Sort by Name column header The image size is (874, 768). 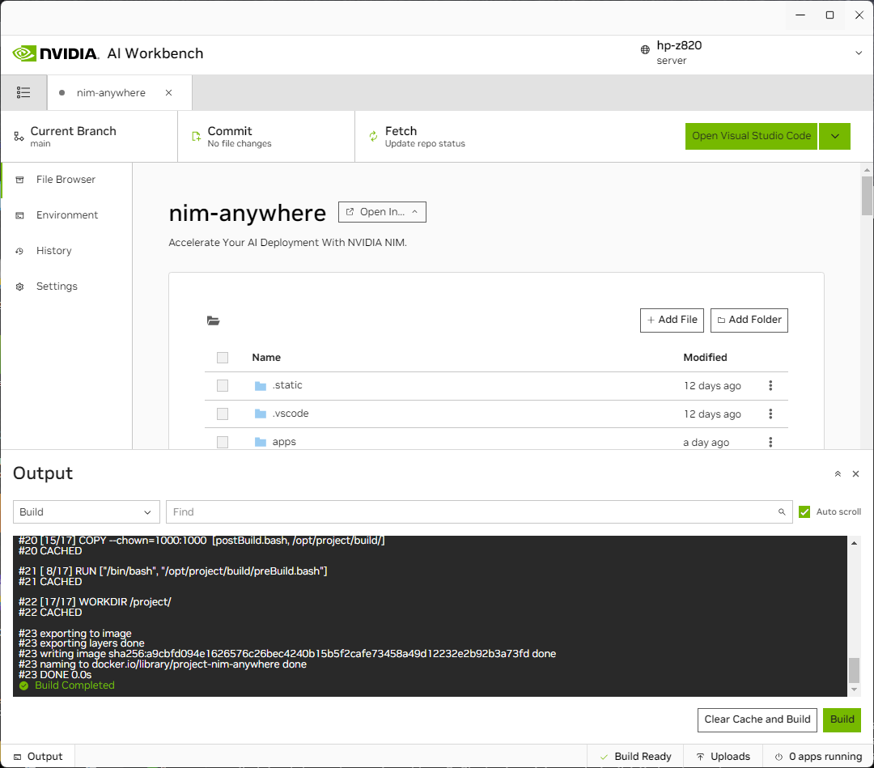tap(266, 357)
